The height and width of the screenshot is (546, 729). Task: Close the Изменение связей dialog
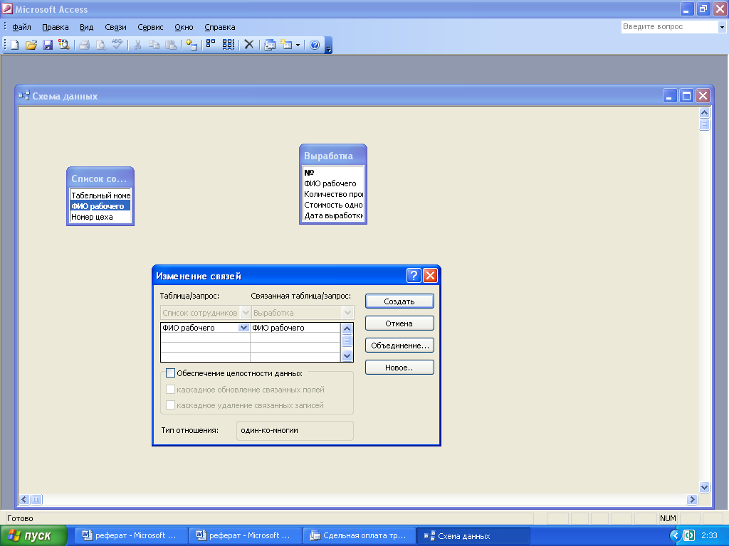[x=431, y=276]
